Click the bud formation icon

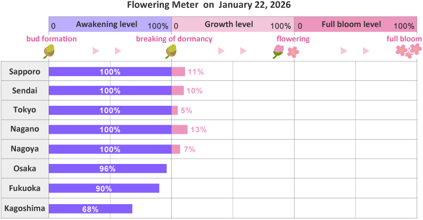pyautogui.click(x=49, y=51)
